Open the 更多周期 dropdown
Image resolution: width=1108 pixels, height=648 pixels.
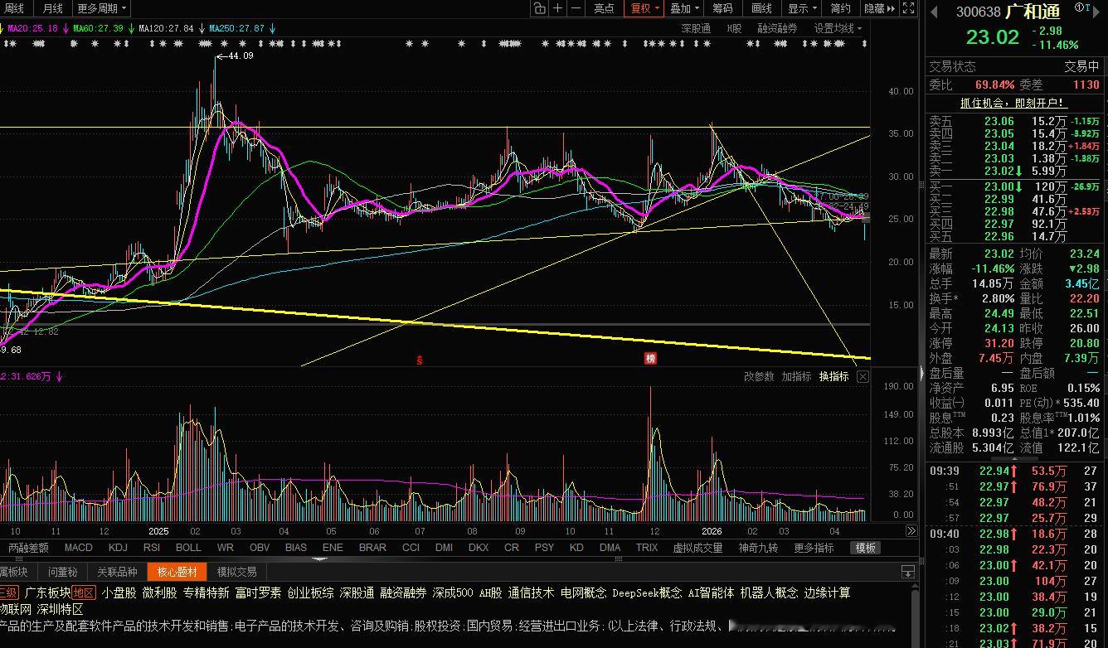(102, 8)
